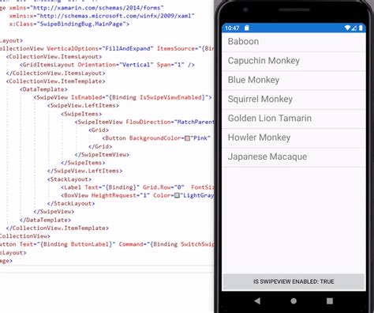
Task: Click the xamarin.com schemas xmlns line
Action: [81, 8]
